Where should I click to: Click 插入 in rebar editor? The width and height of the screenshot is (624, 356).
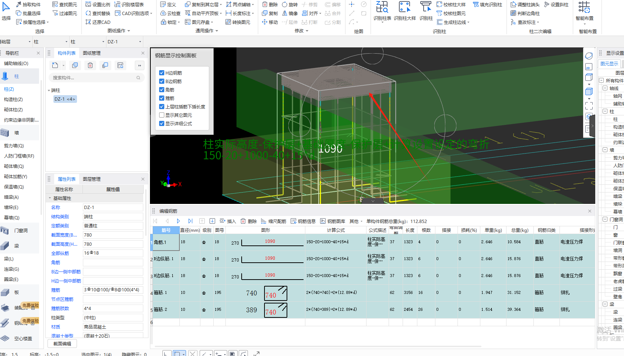point(228,221)
